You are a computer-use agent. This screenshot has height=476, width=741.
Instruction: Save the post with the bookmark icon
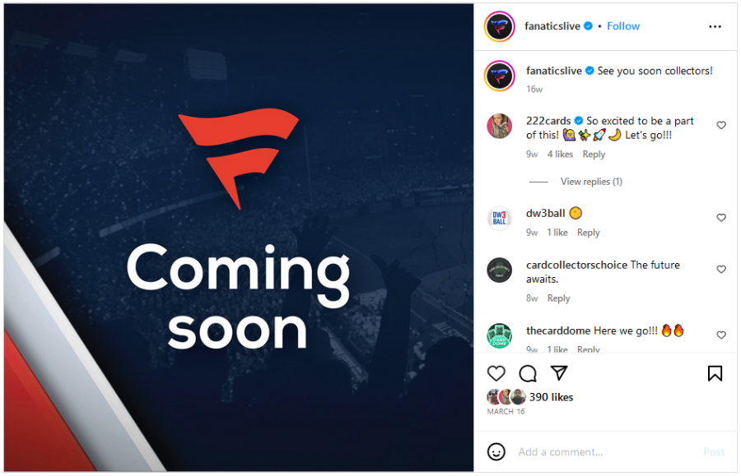[715, 373]
